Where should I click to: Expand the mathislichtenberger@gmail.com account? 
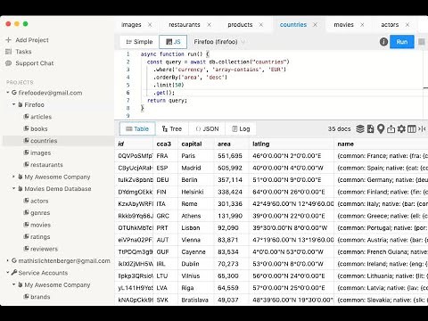point(8,260)
